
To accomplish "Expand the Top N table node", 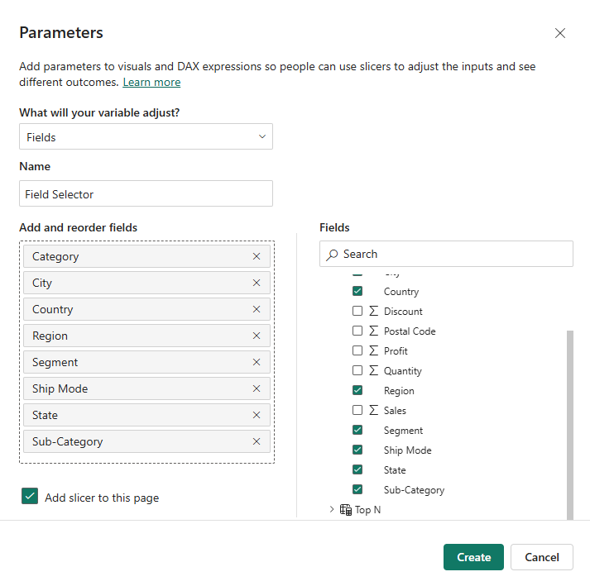I will tap(332, 509).
